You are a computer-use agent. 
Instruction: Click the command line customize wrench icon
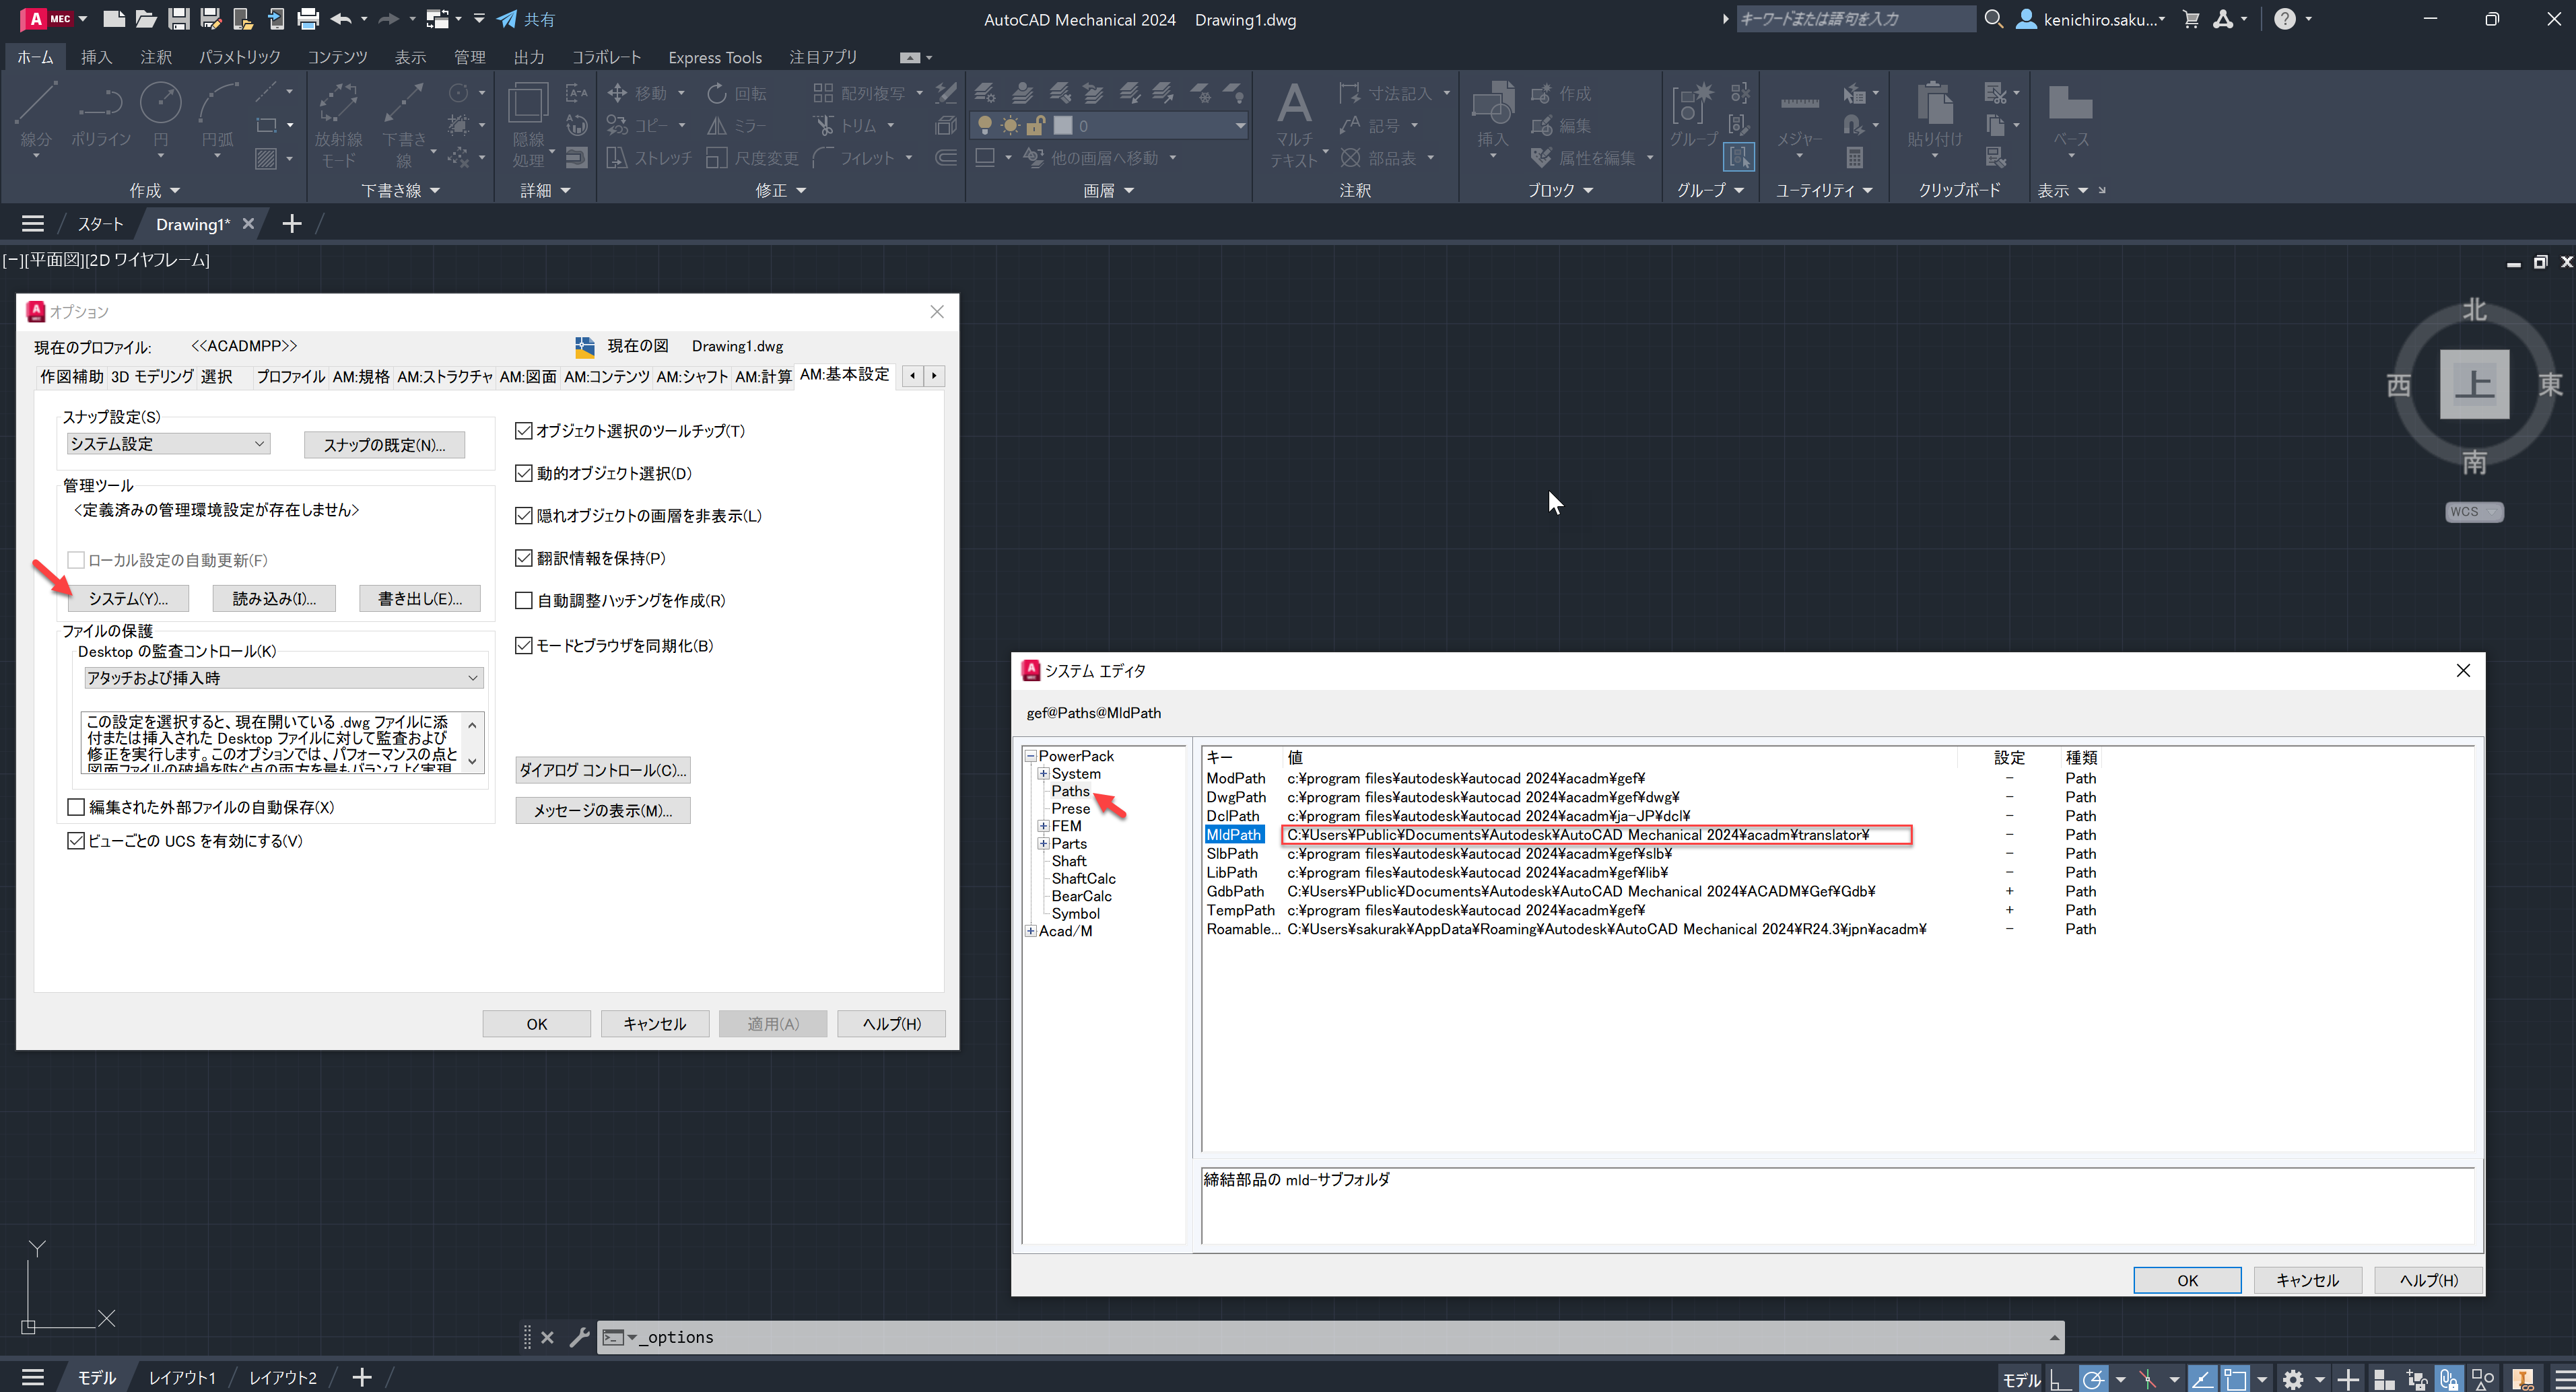[x=579, y=1337]
